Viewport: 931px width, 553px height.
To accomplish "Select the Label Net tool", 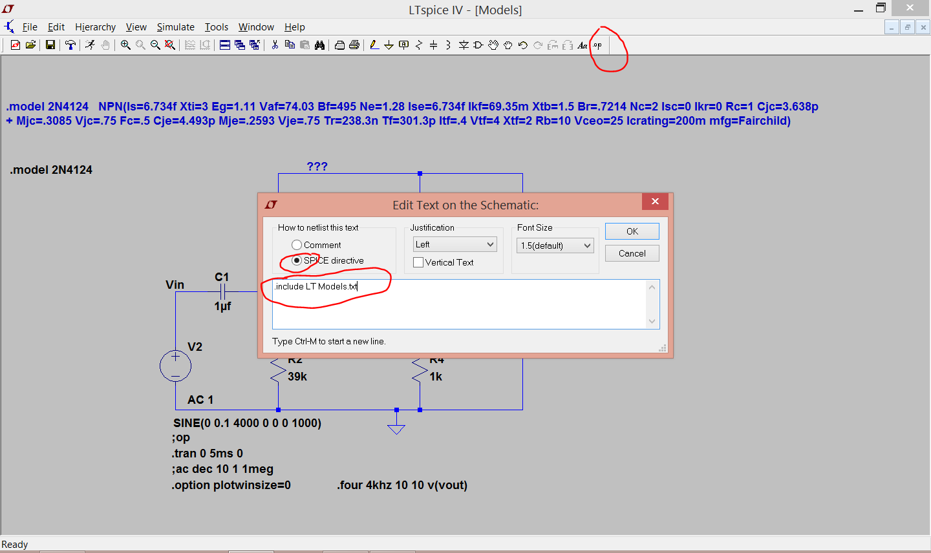I will pos(403,45).
